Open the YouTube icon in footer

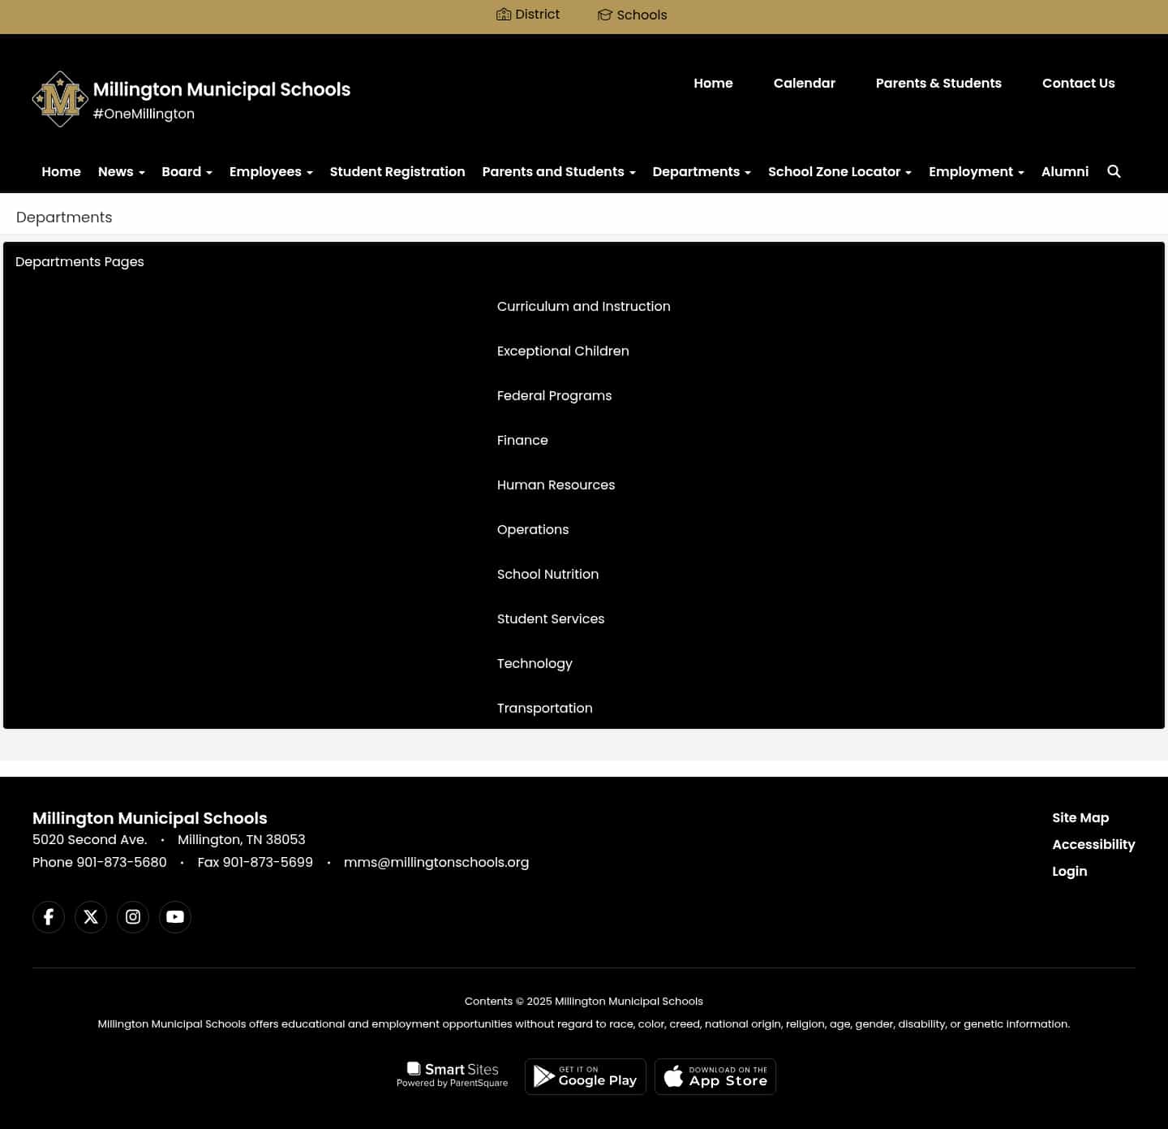175,917
